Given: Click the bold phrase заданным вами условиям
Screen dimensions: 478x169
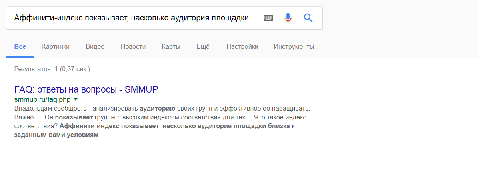Looking at the screenshot, I should click(x=56, y=135).
